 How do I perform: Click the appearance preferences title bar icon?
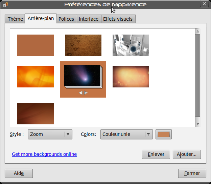[x=6, y=5]
